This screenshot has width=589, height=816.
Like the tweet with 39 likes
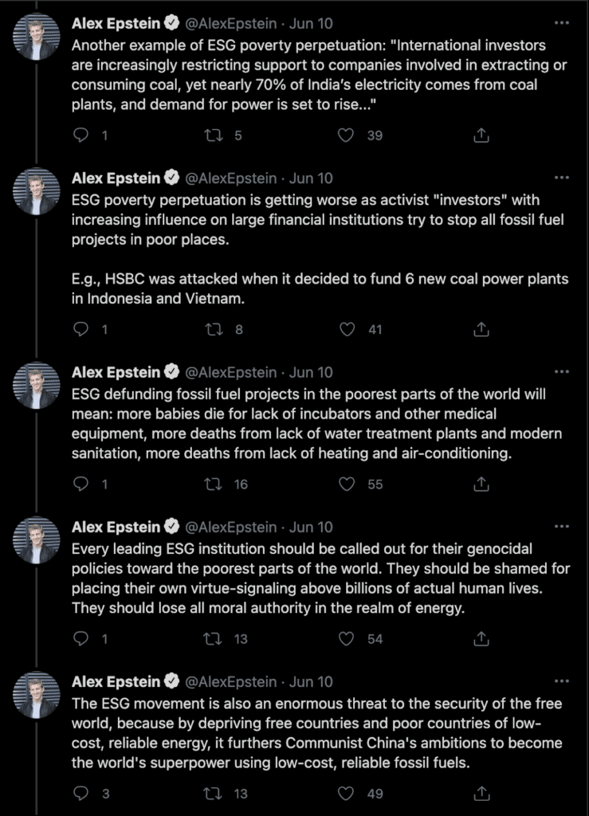[346, 135]
